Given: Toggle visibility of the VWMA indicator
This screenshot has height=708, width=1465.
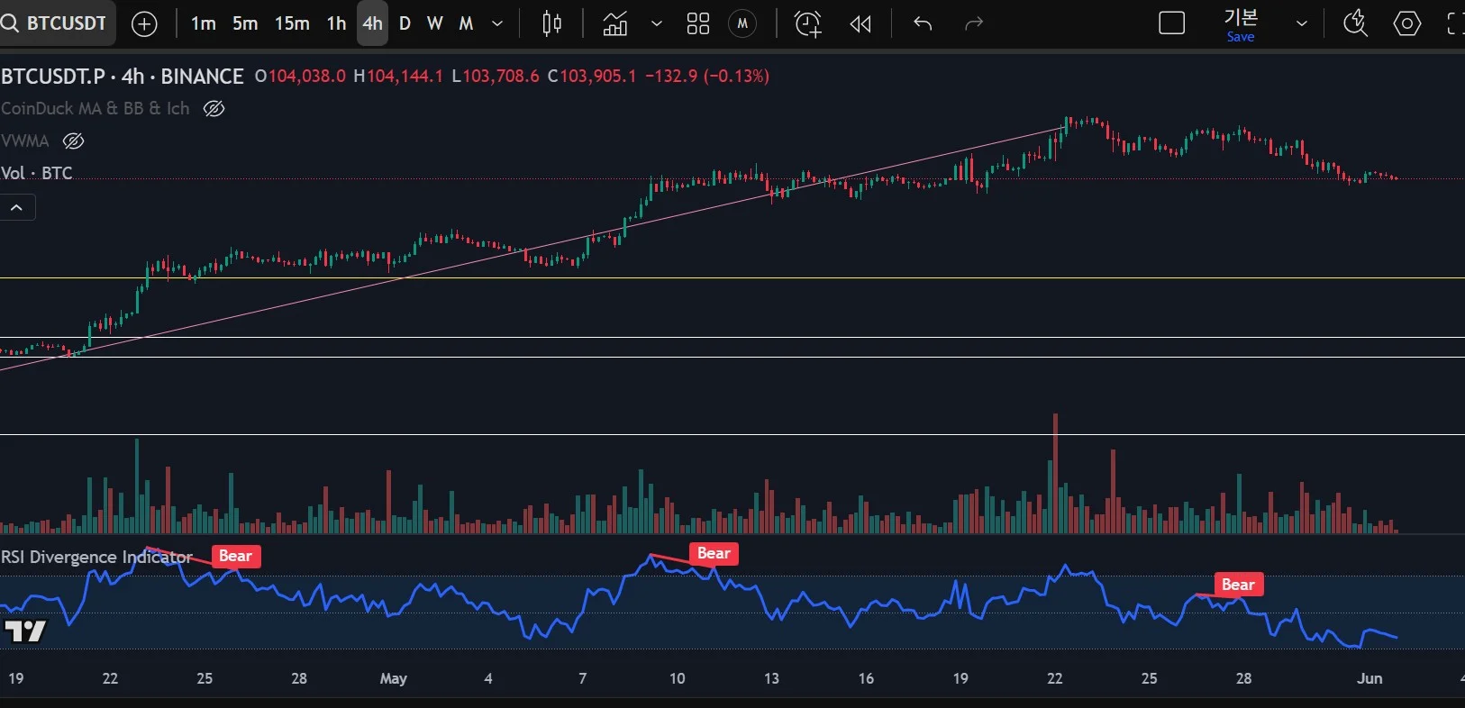Looking at the screenshot, I should click(74, 141).
